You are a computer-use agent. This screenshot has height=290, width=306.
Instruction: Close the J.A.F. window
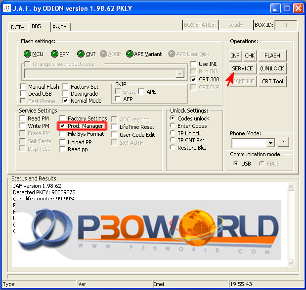click(x=298, y=8)
